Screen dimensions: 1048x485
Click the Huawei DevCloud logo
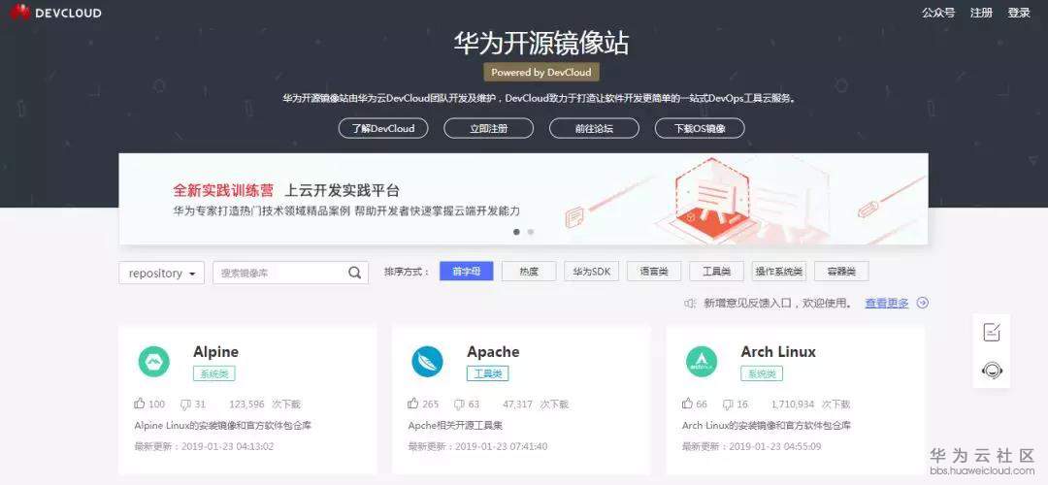tap(55, 12)
